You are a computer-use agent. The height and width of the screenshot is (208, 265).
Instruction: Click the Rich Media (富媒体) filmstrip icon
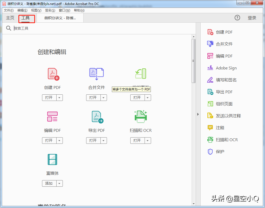click(52, 159)
